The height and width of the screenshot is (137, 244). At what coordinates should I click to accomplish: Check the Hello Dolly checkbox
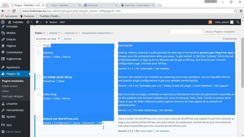39,94
